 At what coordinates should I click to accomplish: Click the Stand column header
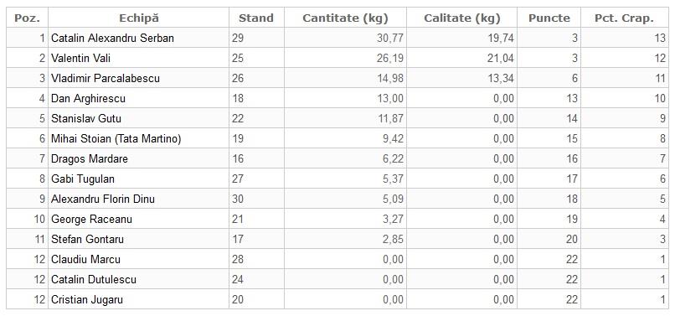[256, 18]
